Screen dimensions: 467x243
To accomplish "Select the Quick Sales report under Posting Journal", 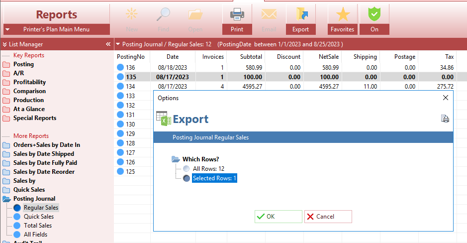I will [39, 217].
